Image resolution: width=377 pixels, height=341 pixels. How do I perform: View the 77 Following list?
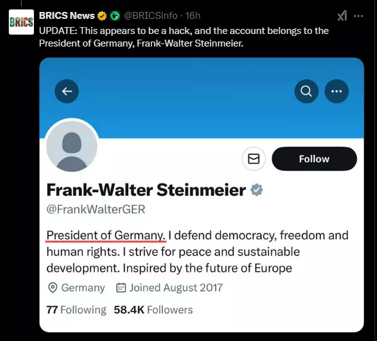coord(77,310)
